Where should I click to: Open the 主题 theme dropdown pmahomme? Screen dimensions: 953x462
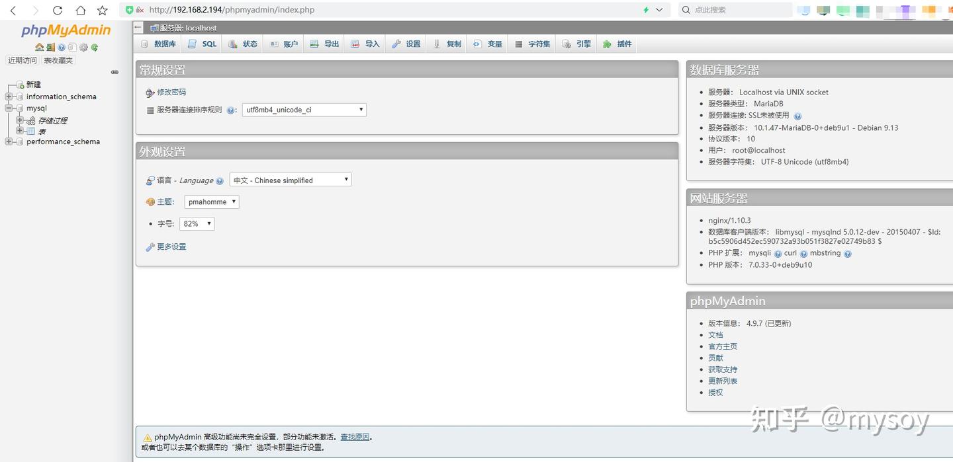tap(211, 202)
